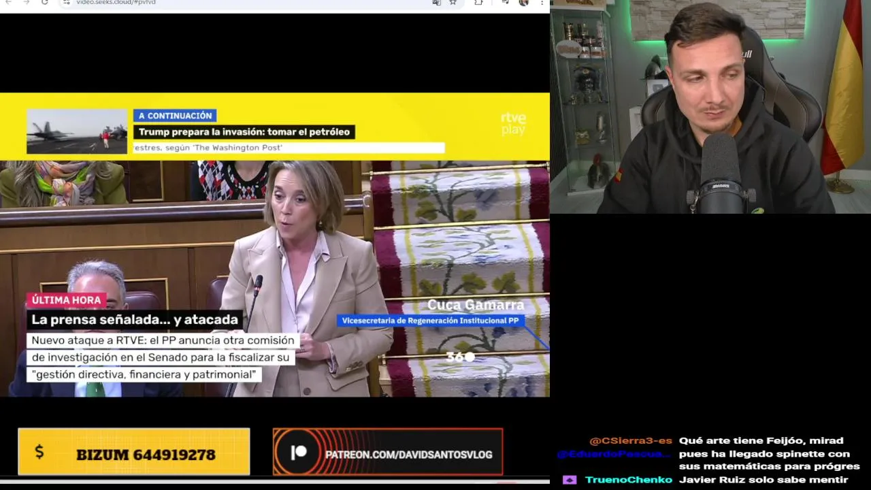871x490 pixels.
Task: Open the aircraft carrier next-video thumbnail
Action: pos(77,131)
